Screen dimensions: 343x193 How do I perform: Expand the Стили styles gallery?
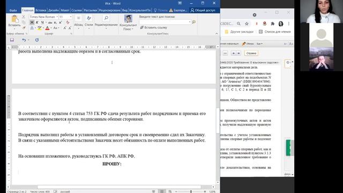click(x=89, y=22)
